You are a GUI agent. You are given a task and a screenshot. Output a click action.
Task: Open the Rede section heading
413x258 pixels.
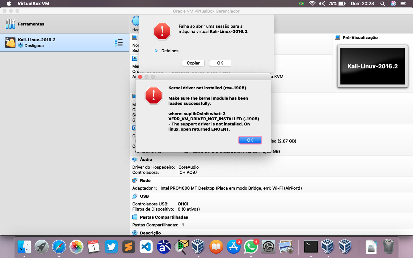145,180
